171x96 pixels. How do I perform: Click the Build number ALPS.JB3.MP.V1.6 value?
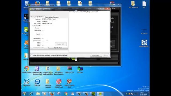pyautogui.click(x=47, y=23)
